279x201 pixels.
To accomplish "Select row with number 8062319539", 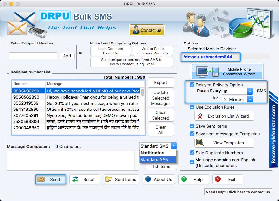I will click(76, 103).
